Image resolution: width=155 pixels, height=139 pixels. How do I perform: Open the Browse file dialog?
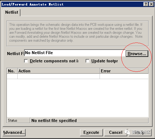click(137, 54)
